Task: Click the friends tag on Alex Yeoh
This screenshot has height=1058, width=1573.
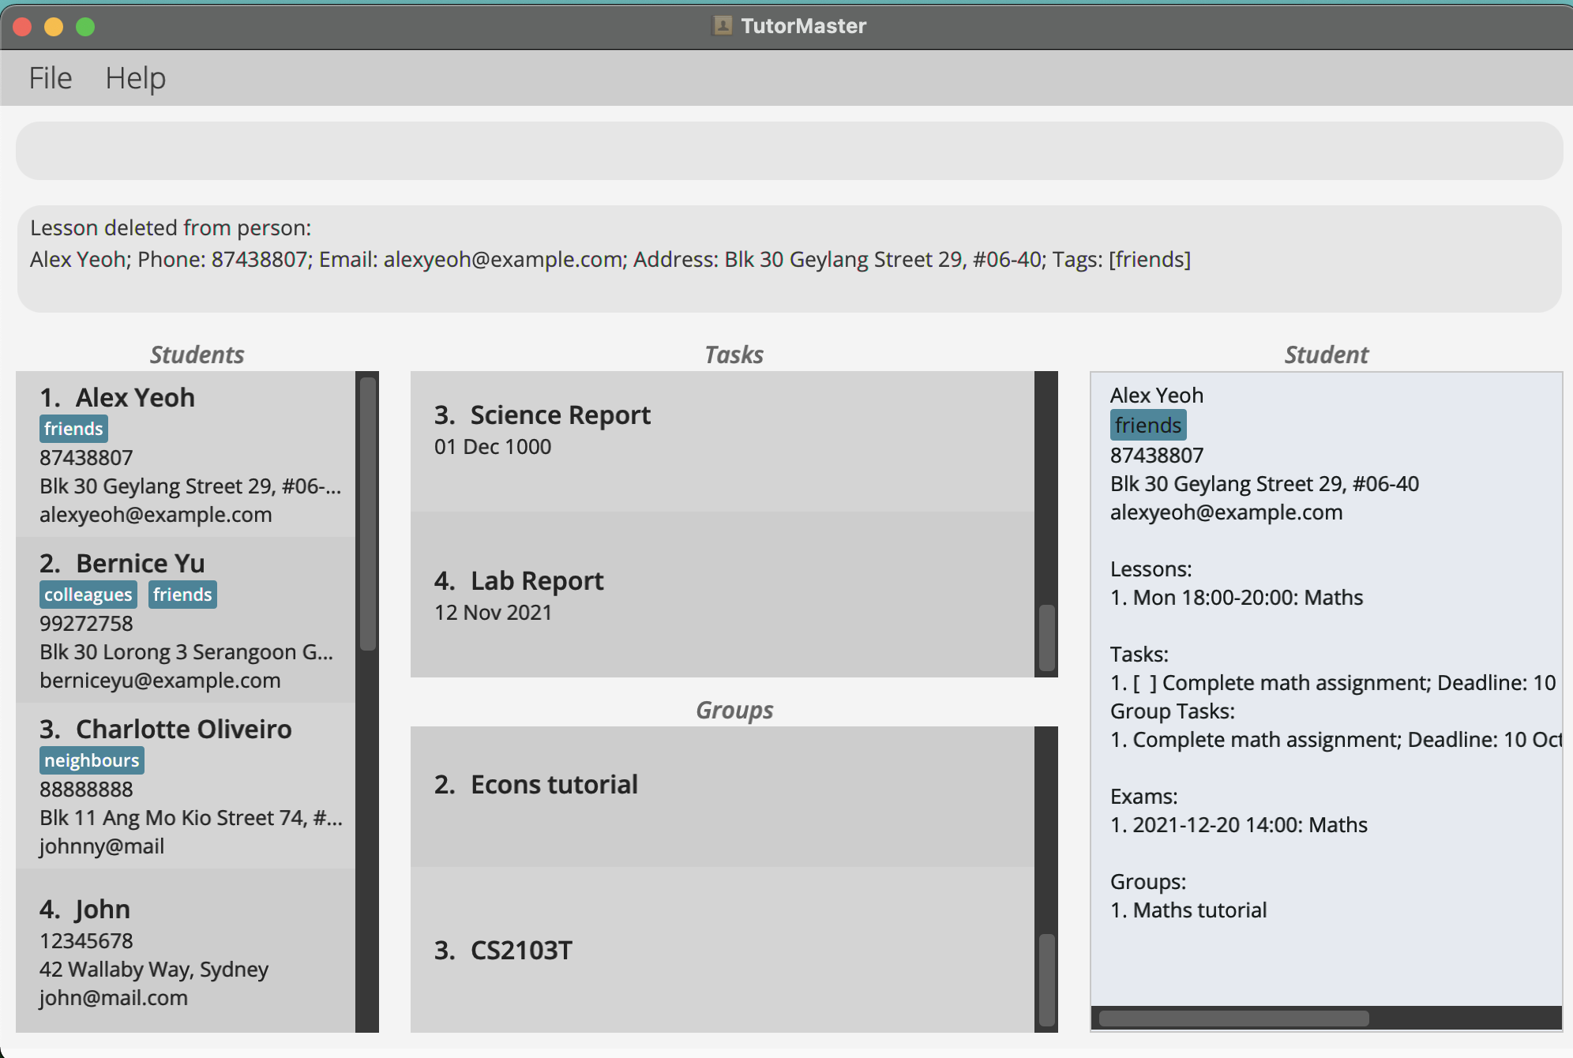Action: pyautogui.click(x=73, y=429)
